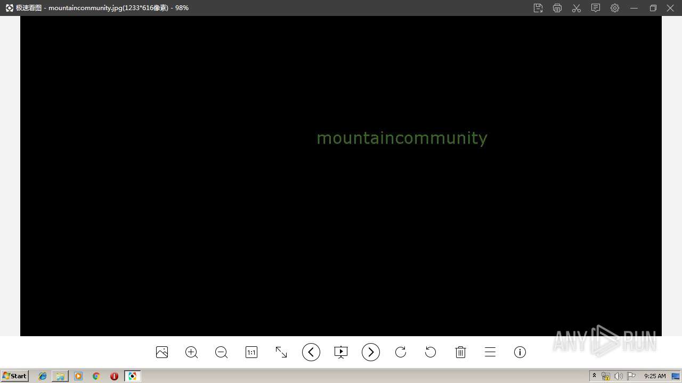Open image file from bottom toolbar
This screenshot has width=682, height=383.
(x=162, y=352)
